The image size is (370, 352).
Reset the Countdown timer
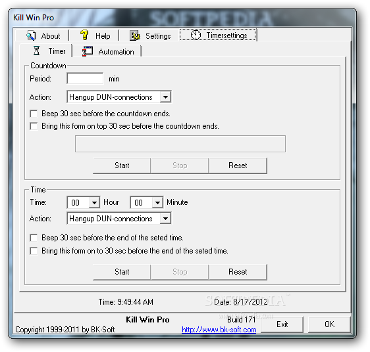click(238, 165)
